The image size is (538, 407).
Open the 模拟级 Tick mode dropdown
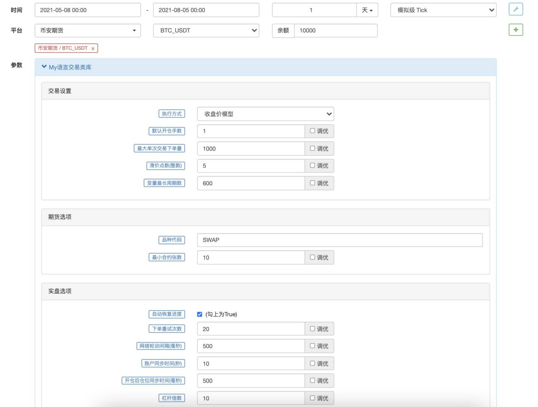click(443, 10)
